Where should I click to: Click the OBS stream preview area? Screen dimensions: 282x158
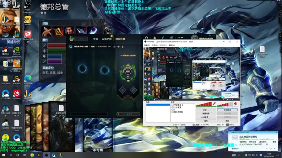[192, 74]
